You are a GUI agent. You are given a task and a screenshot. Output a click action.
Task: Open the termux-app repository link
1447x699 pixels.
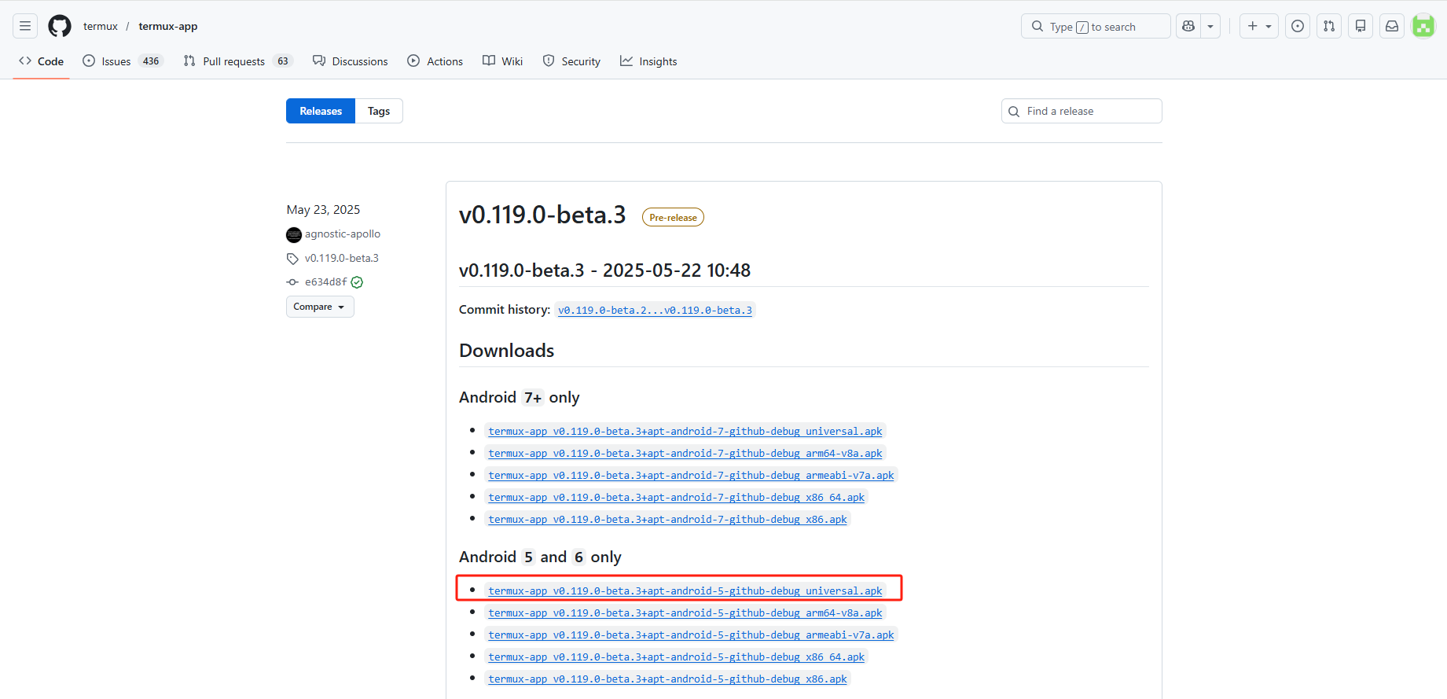pyautogui.click(x=168, y=26)
